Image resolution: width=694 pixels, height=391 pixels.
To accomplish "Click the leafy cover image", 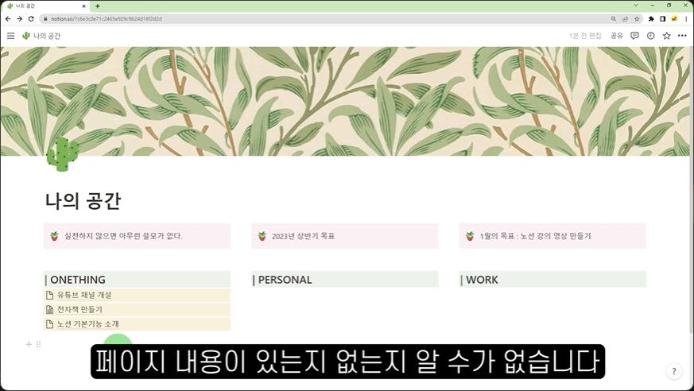I will [345, 101].
